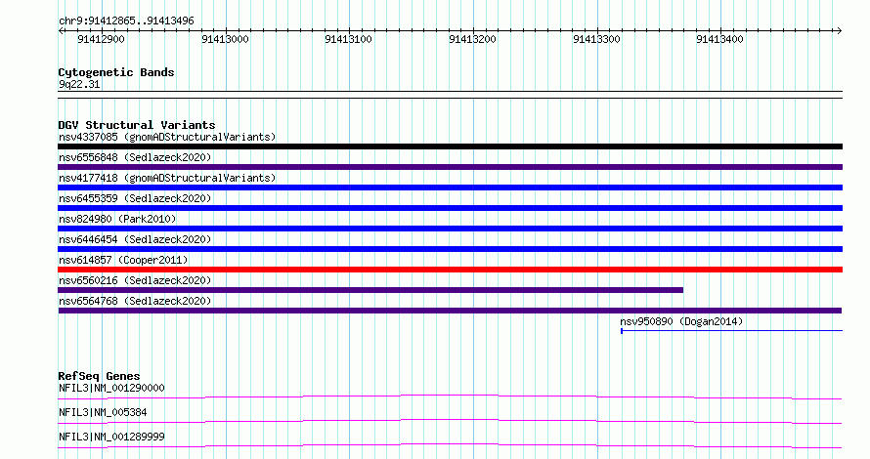Click the right arrow of the ruler
This screenshot has height=459, width=870.
point(839,31)
